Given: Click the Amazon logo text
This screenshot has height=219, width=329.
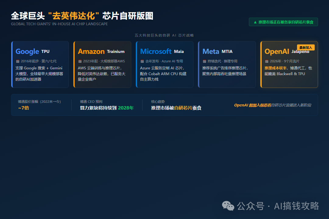Looking at the screenshot, I should point(91,51).
